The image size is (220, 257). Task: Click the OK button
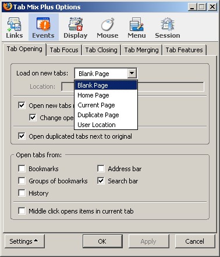tap(102, 241)
